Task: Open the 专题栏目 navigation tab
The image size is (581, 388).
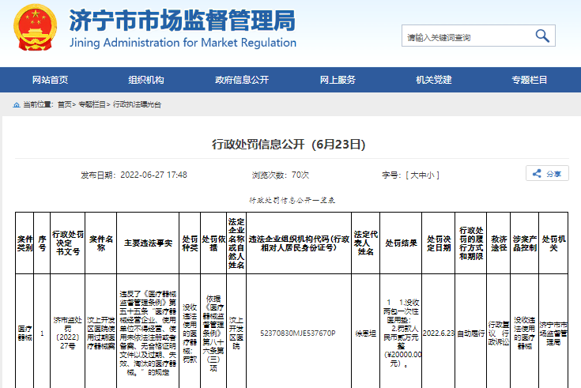Action: (x=530, y=80)
